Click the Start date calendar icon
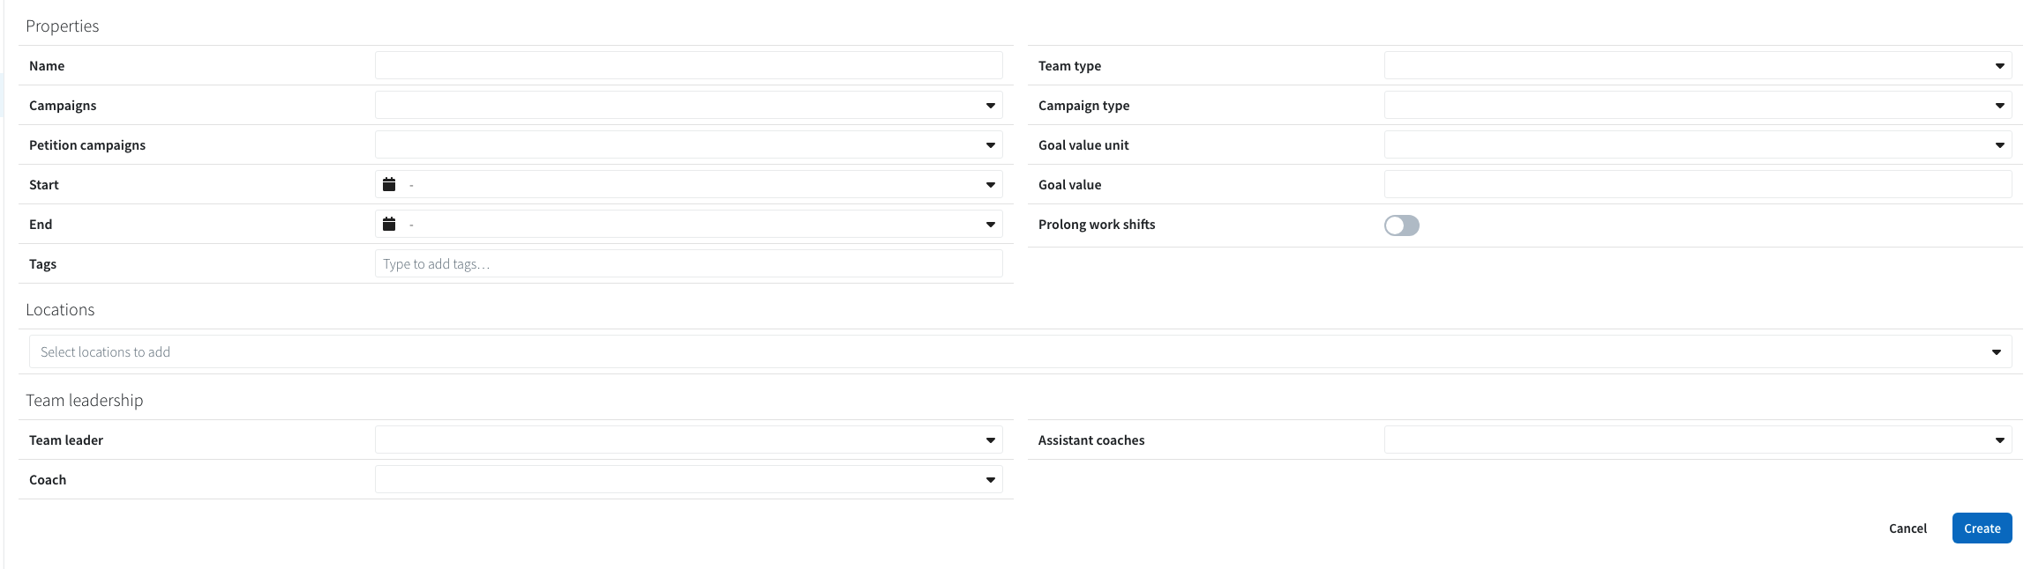This screenshot has height=569, width=2031. click(x=389, y=184)
